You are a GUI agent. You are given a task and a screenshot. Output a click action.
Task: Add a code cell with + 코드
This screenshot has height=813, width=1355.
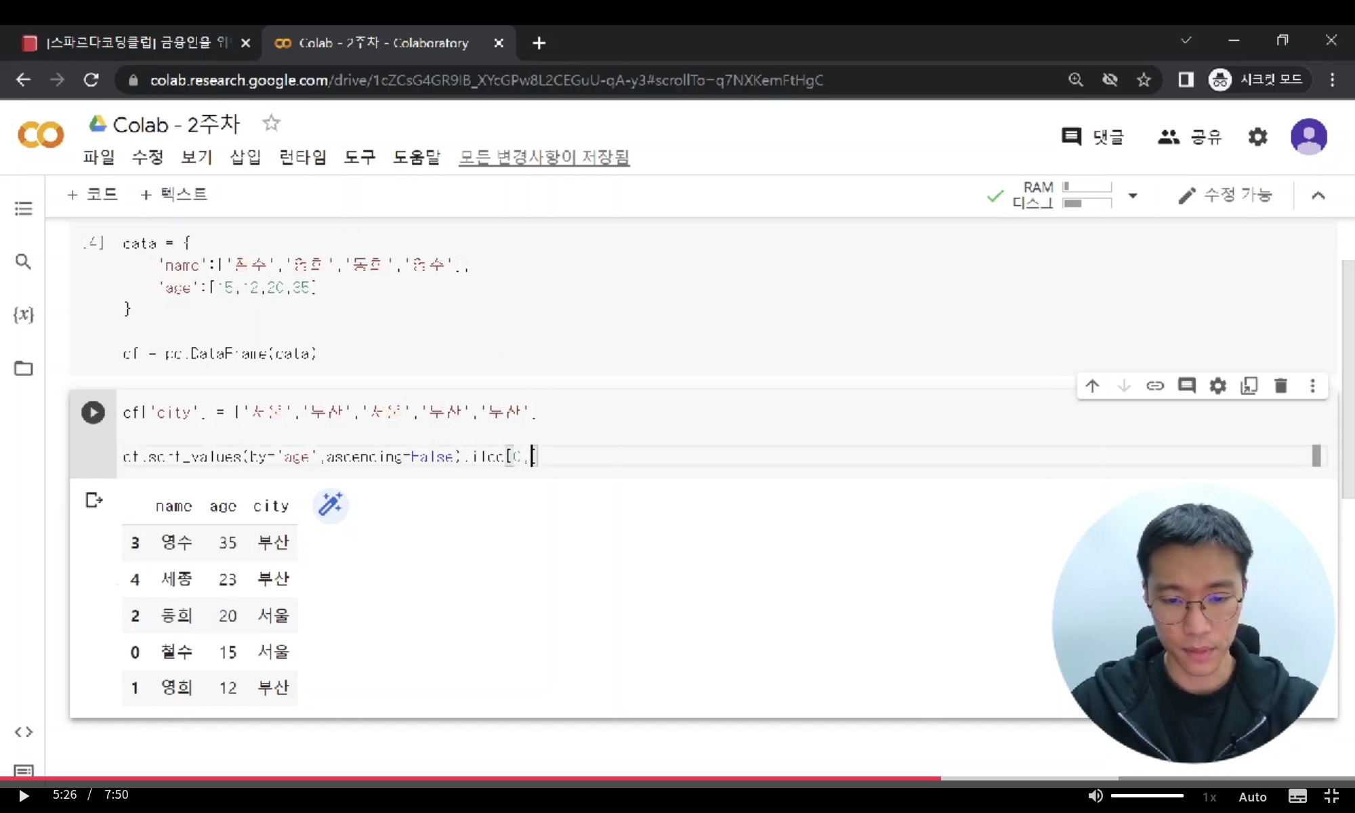tap(92, 194)
